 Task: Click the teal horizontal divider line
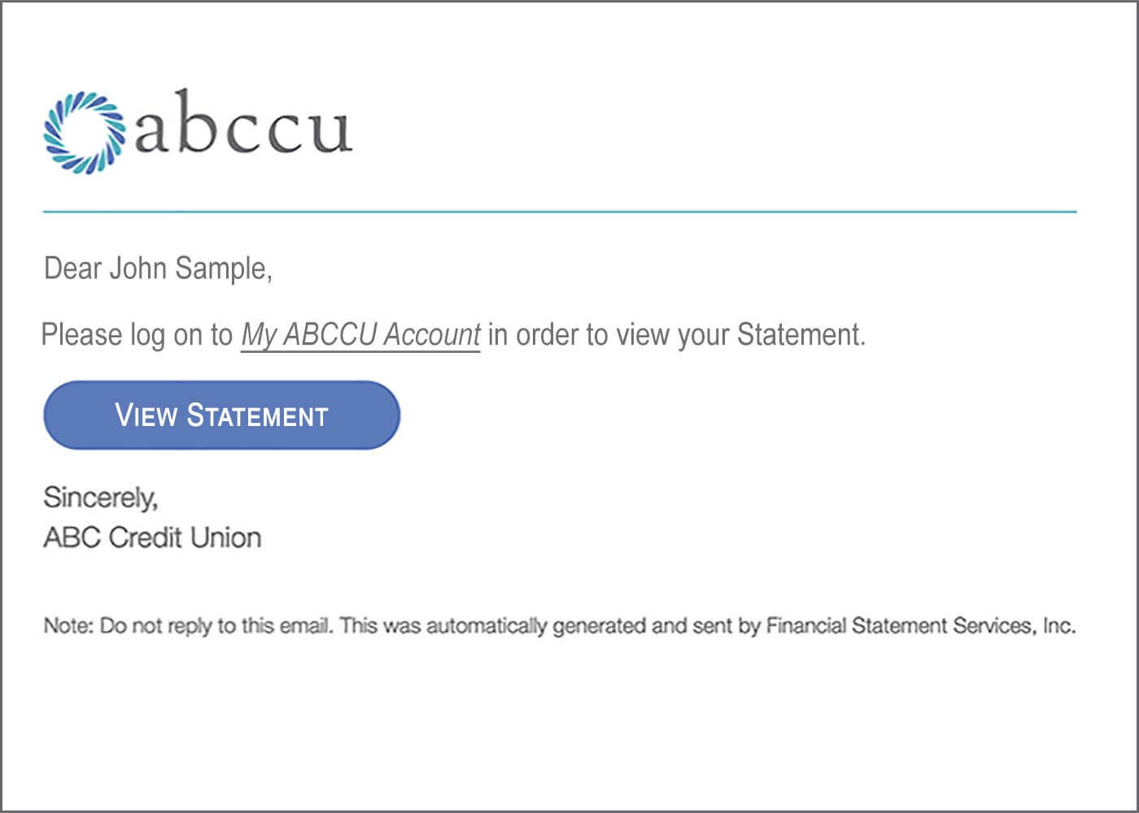[560, 211]
